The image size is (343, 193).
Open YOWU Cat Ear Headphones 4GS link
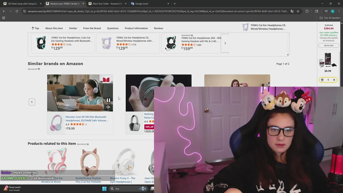pos(201,39)
